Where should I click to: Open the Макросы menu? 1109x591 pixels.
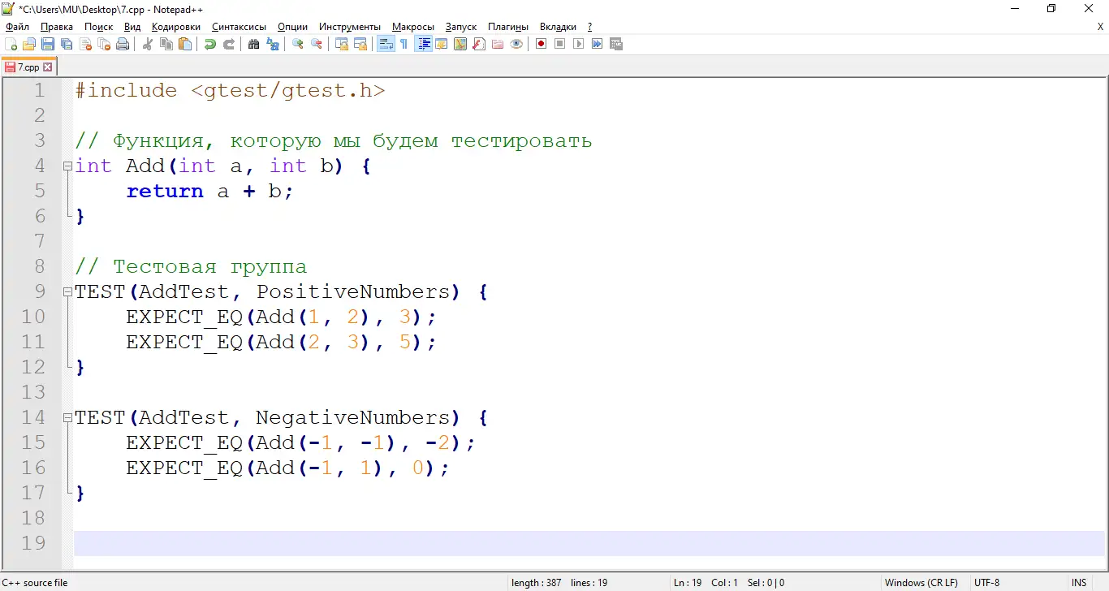click(x=413, y=27)
